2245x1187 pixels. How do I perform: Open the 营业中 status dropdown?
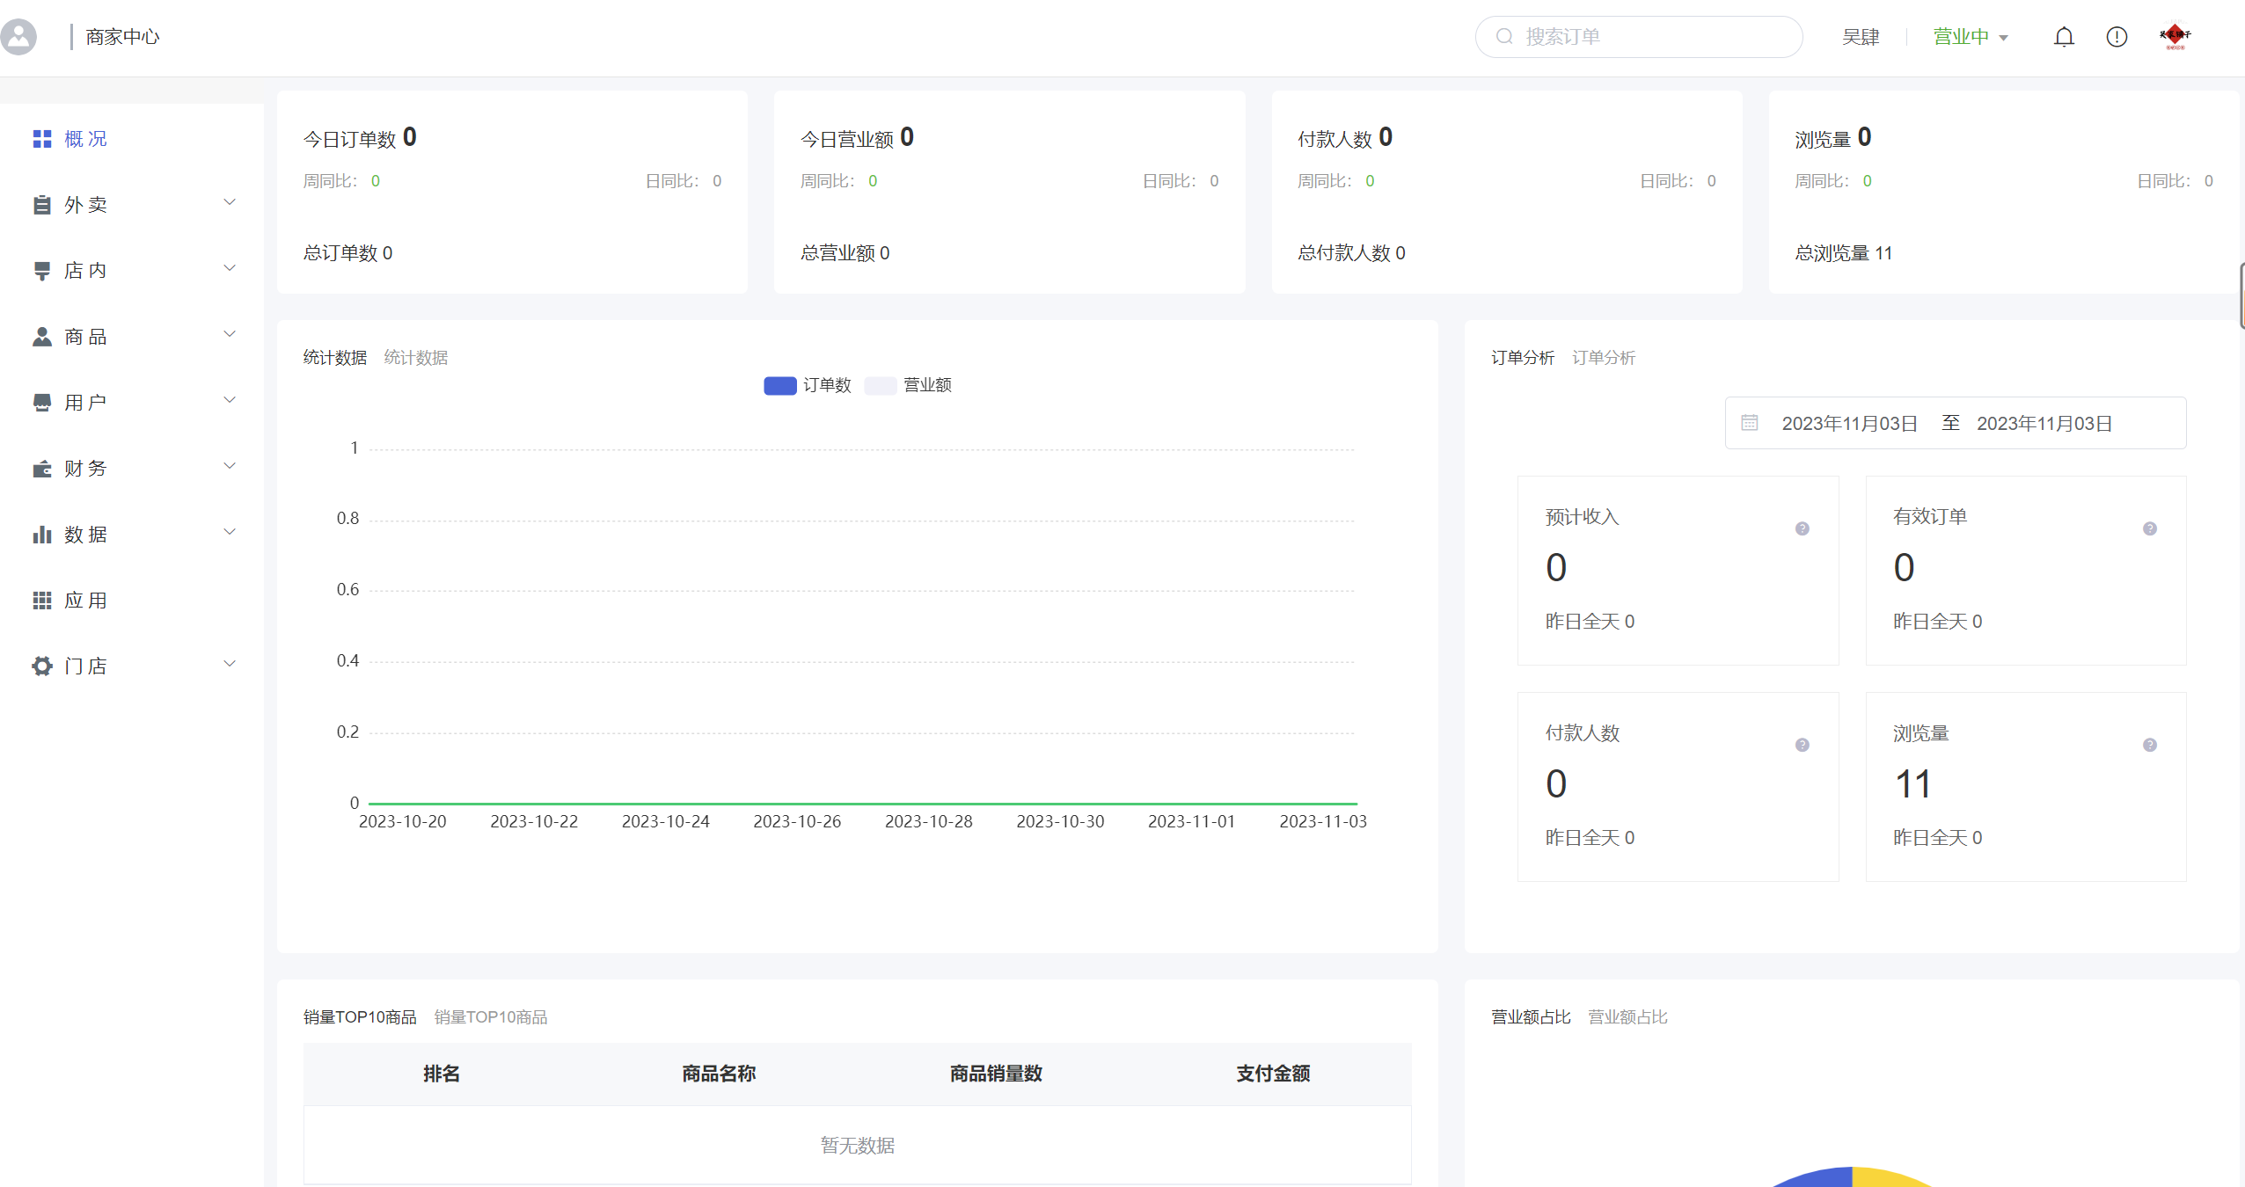click(1971, 37)
